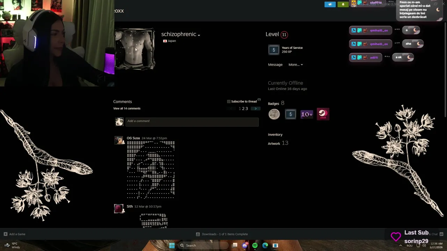Viewport: 447px width, 251px height.
Task: Click the Add a Game plus icon
Action: click(5, 234)
